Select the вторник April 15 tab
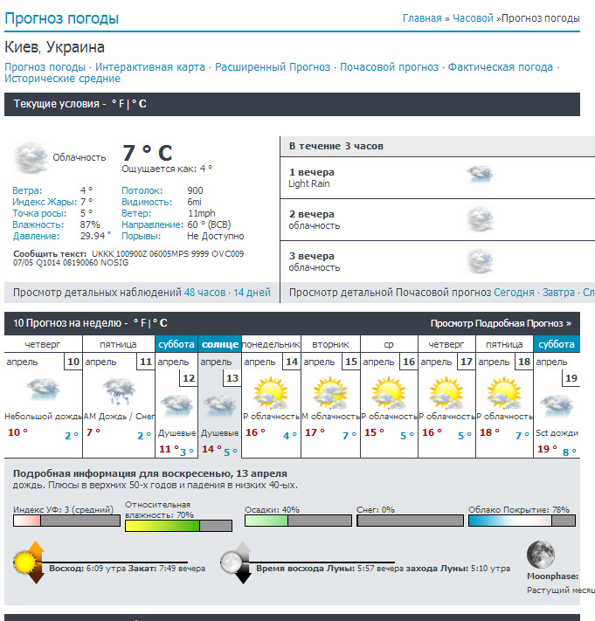This screenshot has height=621, width=595. click(330, 344)
